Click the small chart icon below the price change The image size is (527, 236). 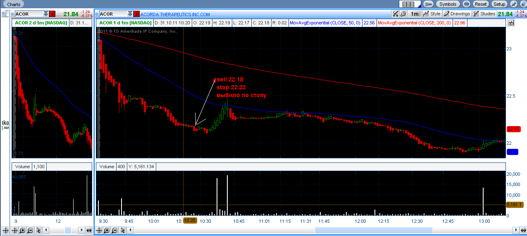click(511, 23)
